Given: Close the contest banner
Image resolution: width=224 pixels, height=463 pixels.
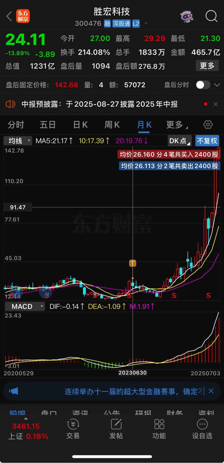Looking at the screenshot, I should (x=211, y=391).
